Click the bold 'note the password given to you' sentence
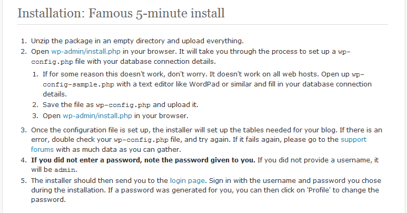This screenshot has height=213, width=407. 200,160
